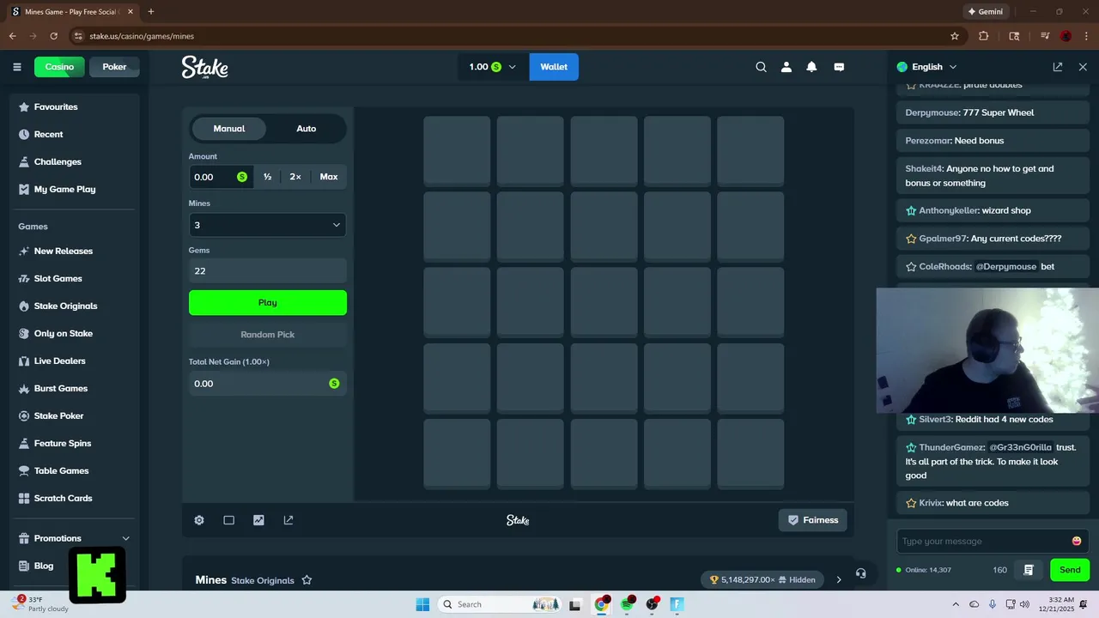Open Fairness verification
1099x618 pixels.
(813, 520)
